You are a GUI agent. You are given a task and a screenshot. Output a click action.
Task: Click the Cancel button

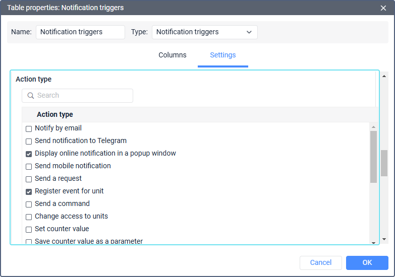point(321,263)
